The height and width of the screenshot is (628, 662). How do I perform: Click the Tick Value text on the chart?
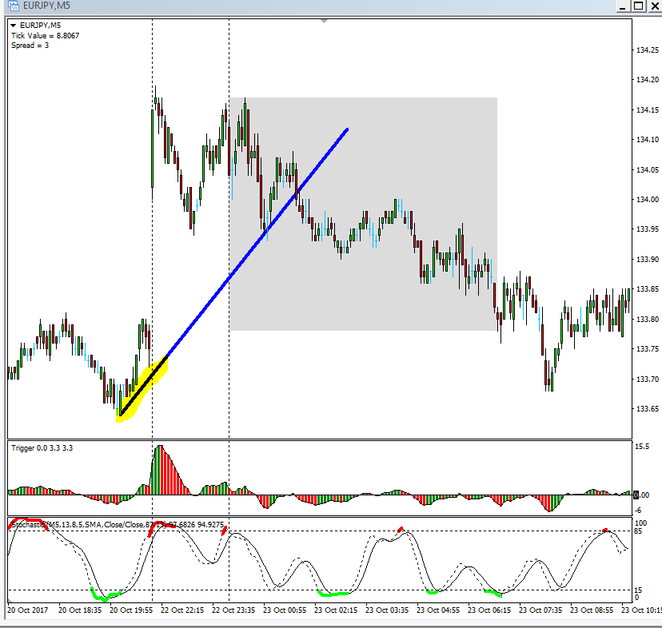(x=45, y=35)
